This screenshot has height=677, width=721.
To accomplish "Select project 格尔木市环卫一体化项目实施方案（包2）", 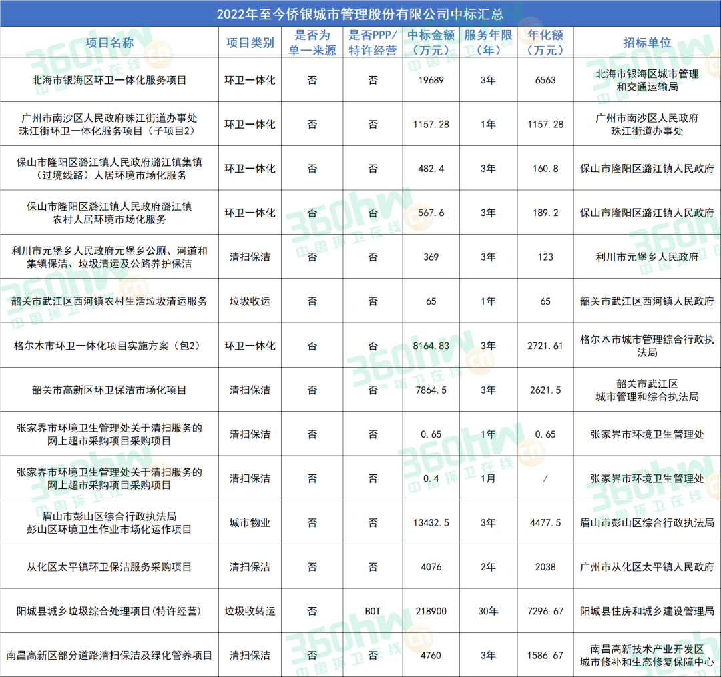I will click(109, 346).
